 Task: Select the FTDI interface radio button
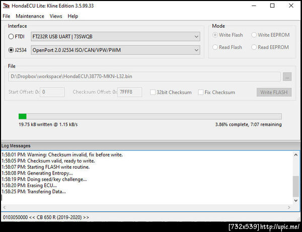(x=11, y=36)
